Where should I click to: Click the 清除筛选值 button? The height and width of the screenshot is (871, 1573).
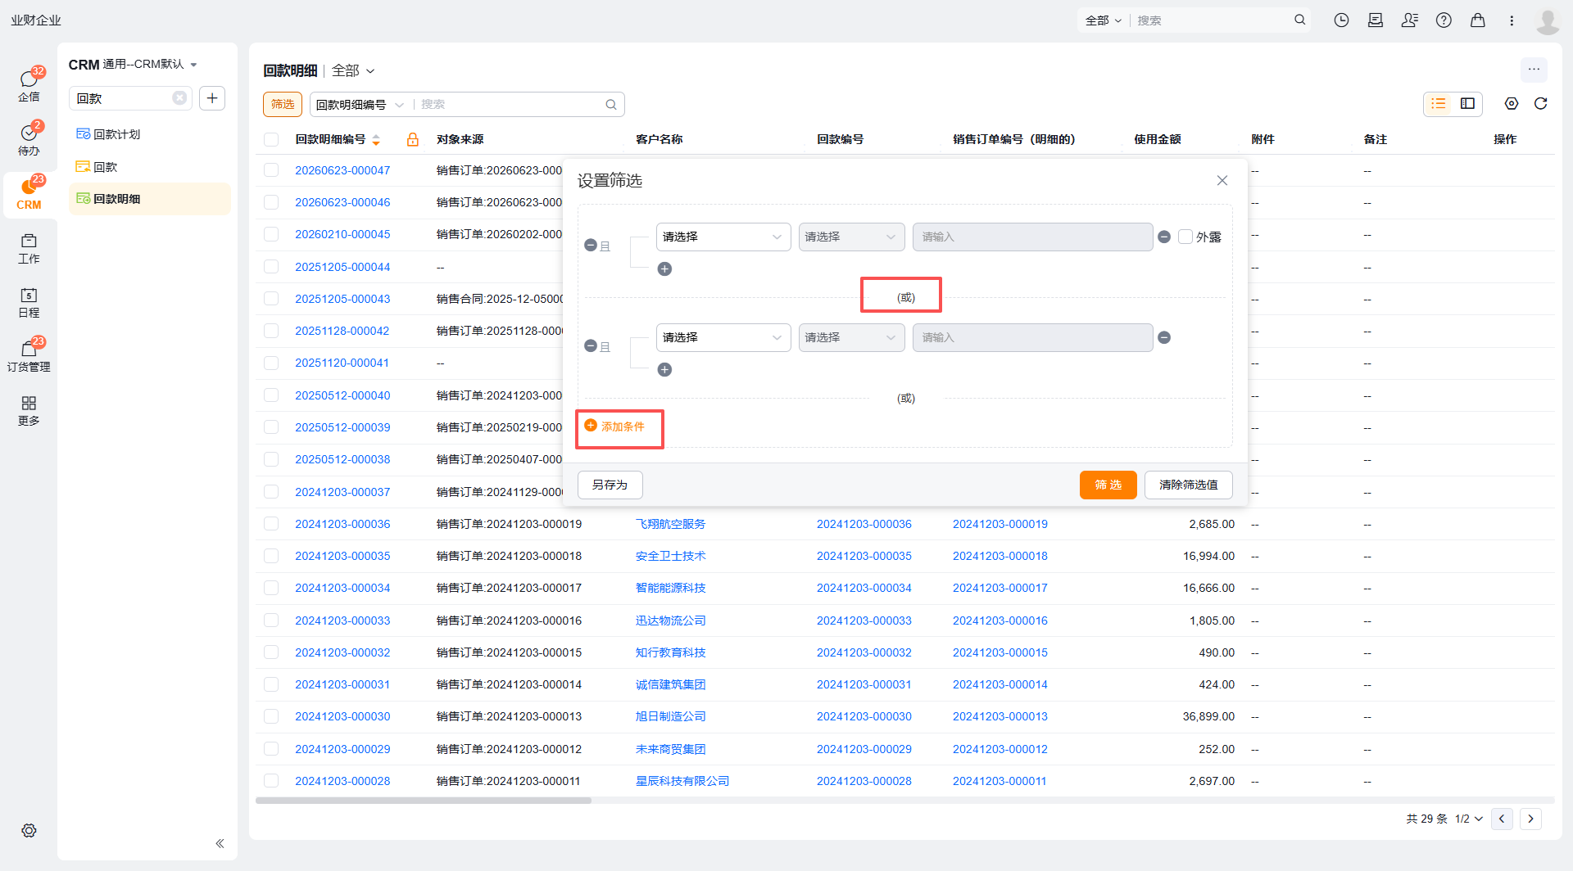[1188, 485]
